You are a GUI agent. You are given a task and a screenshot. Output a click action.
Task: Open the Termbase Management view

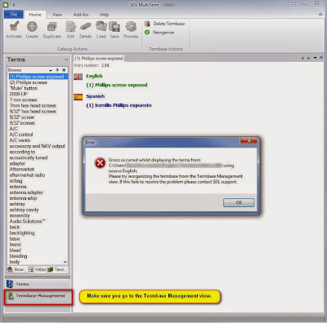38,296
